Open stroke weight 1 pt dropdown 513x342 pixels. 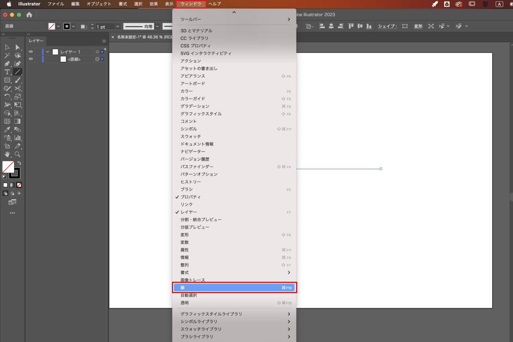tap(117, 26)
